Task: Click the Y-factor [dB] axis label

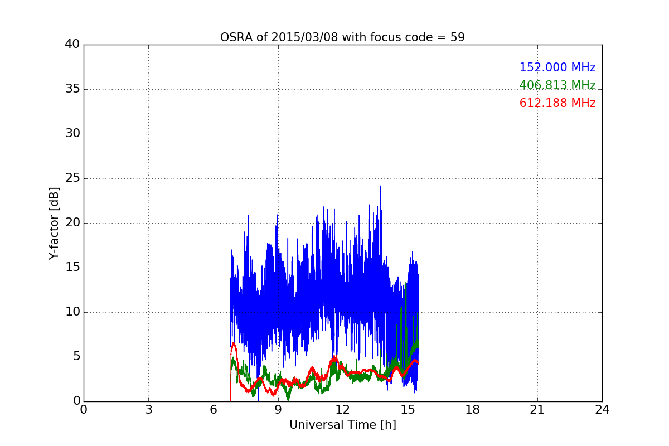Action: pyautogui.click(x=54, y=223)
